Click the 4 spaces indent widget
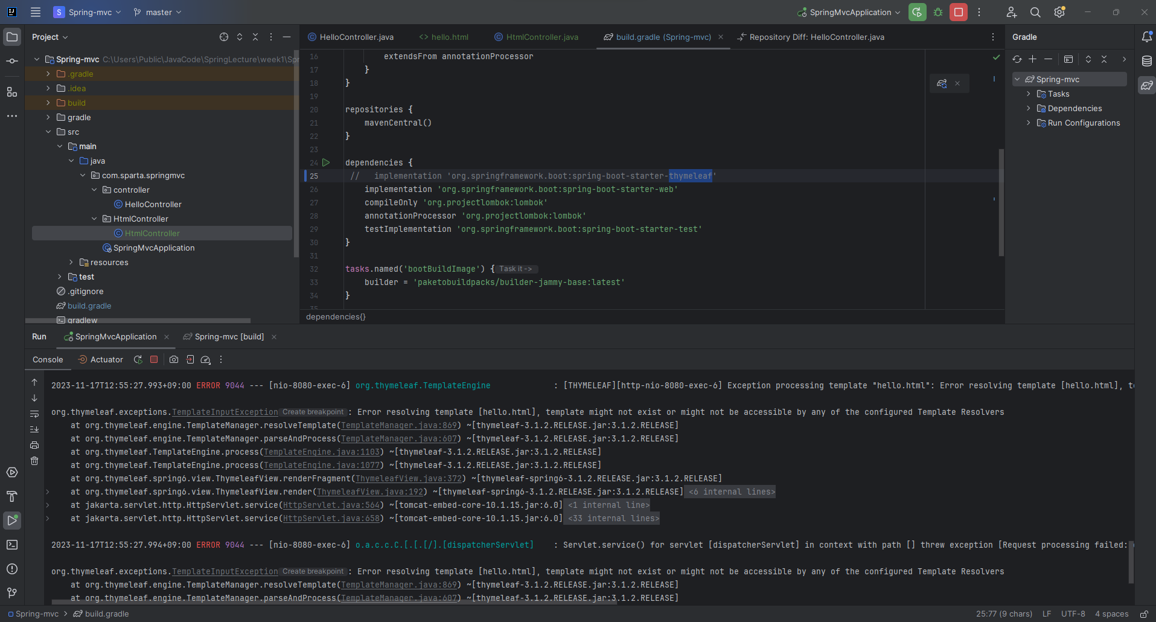 (x=1112, y=614)
